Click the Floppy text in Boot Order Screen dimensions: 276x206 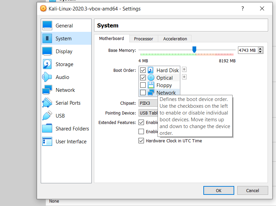pyautogui.click(x=164, y=85)
